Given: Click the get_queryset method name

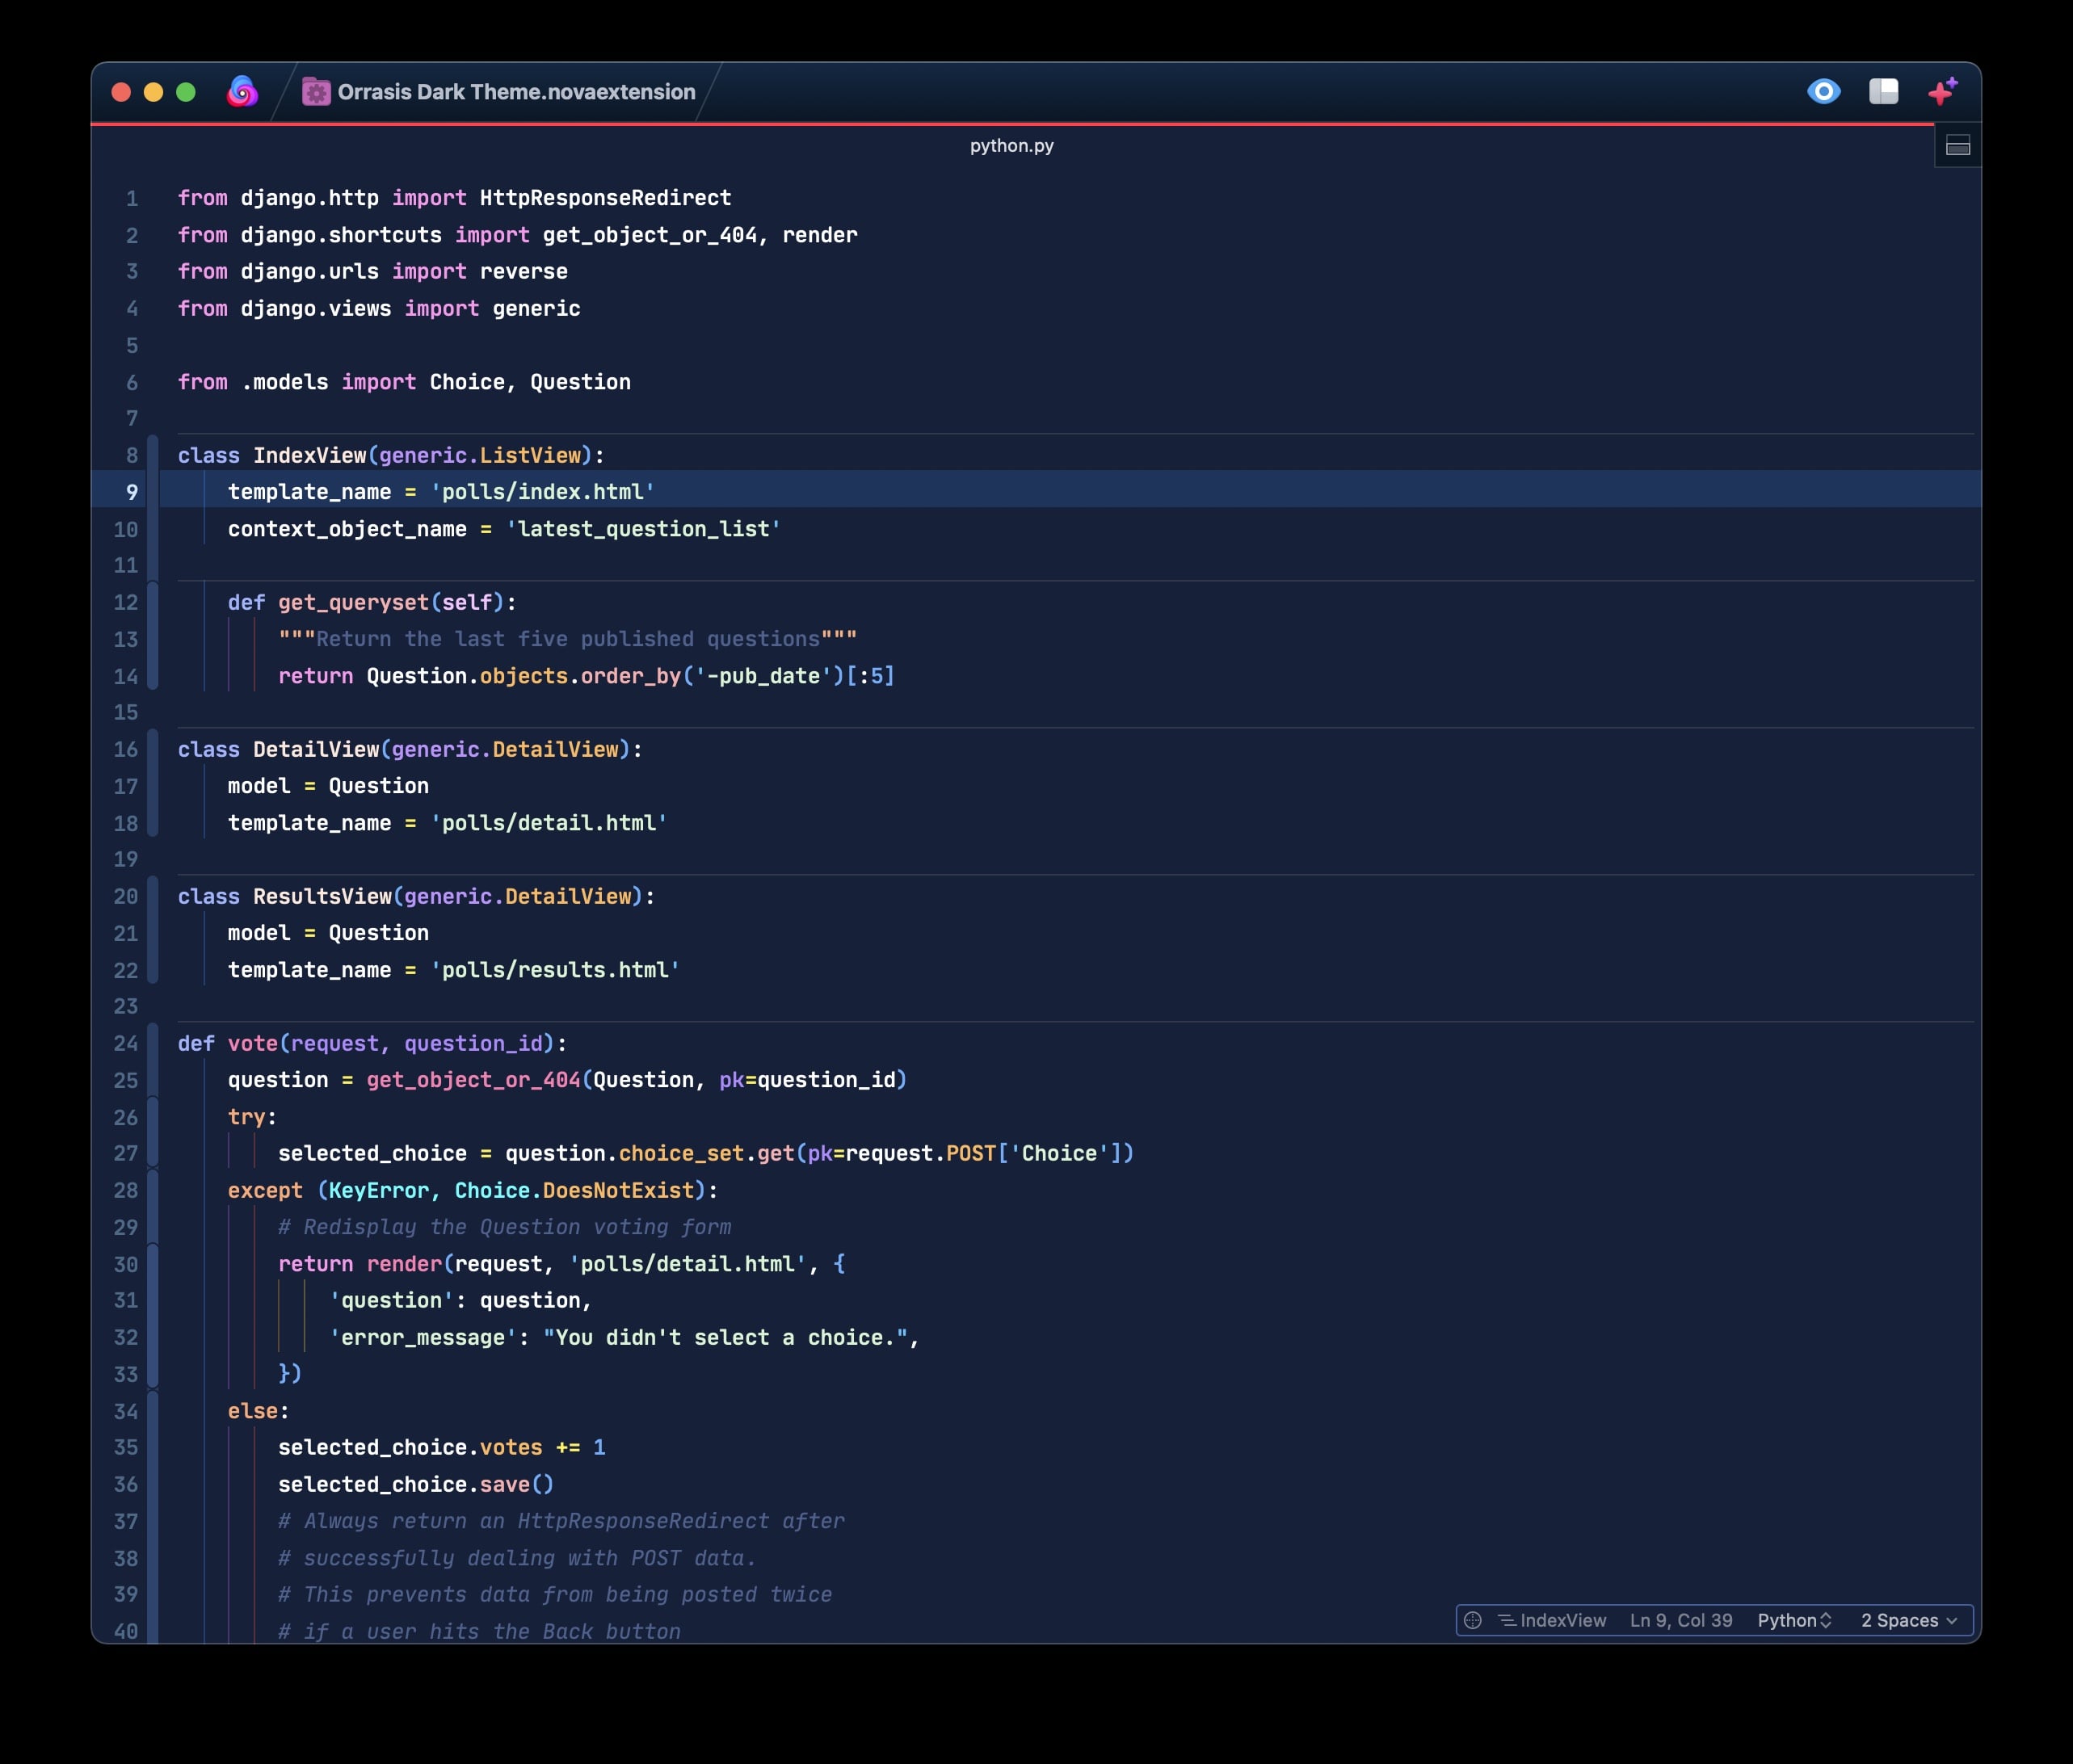Looking at the screenshot, I should 353,602.
